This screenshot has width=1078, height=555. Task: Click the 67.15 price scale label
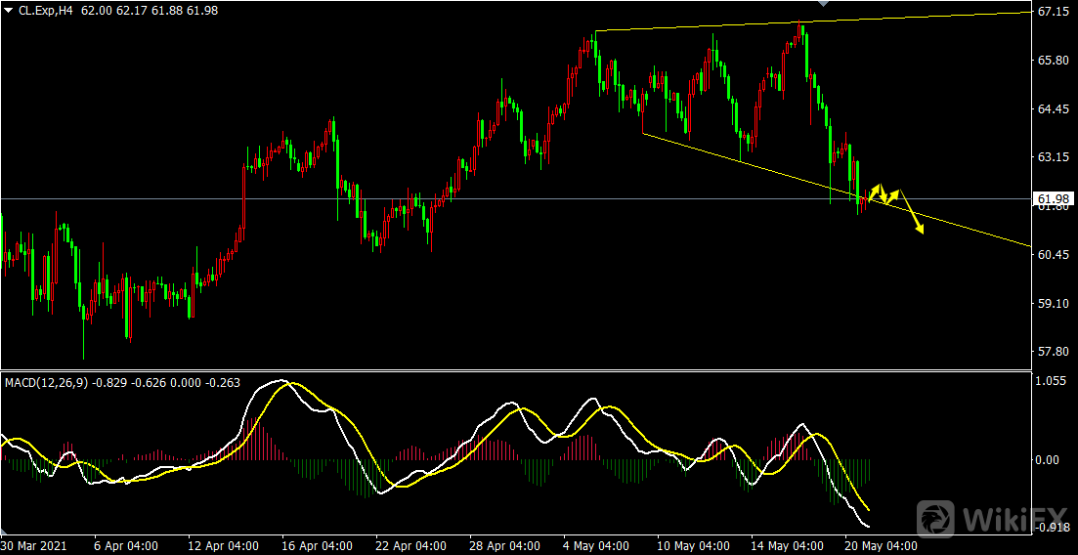1054,12
